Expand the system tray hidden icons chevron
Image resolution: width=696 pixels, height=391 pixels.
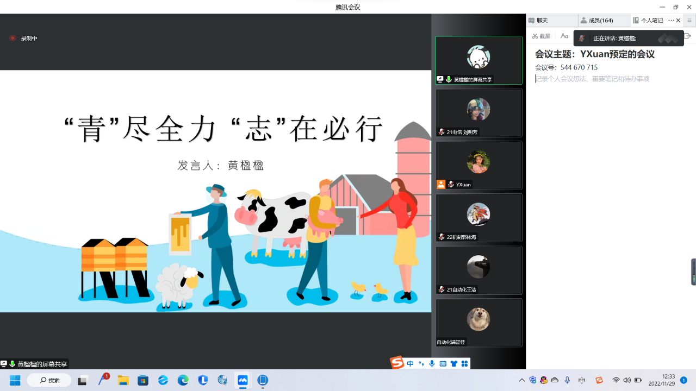(522, 380)
